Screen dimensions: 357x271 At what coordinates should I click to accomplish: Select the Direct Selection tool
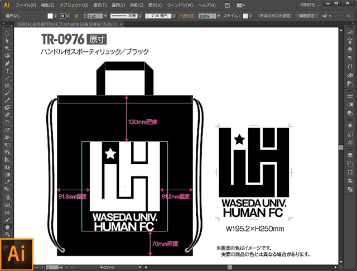(x=7, y=41)
